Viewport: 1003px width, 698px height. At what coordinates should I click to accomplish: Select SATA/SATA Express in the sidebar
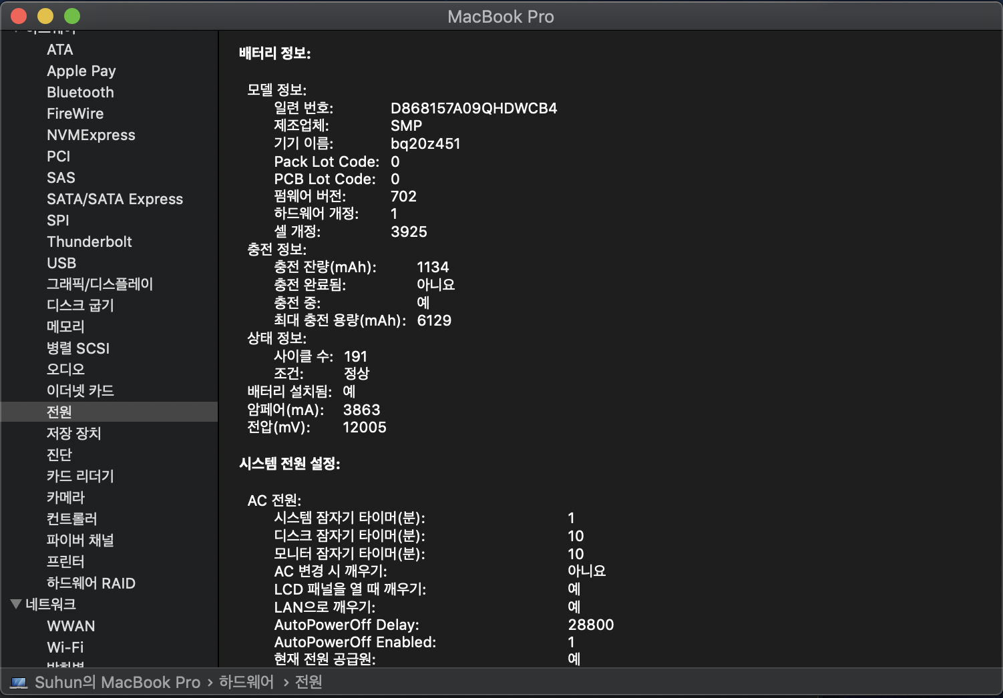click(x=115, y=199)
